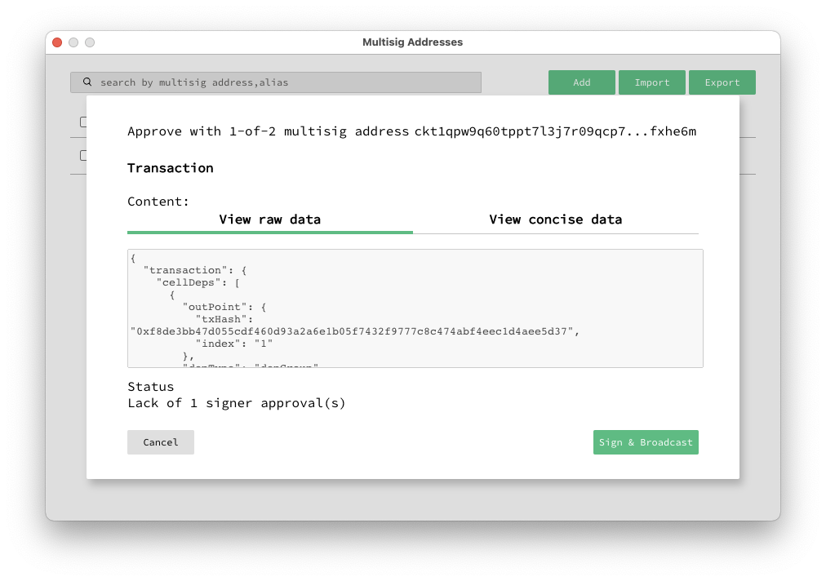826x581 pixels.
Task: Click the Import button
Action: tap(651, 82)
